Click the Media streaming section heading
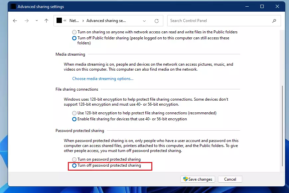 point(70,54)
